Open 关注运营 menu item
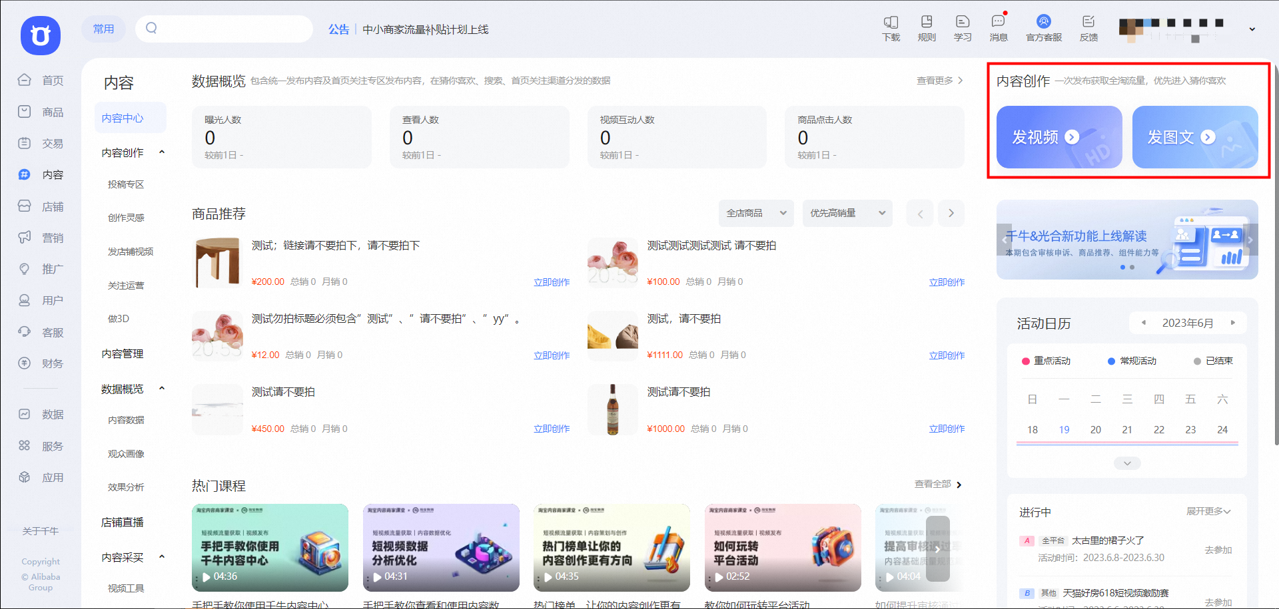This screenshot has width=1279, height=609. pyautogui.click(x=126, y=286)
